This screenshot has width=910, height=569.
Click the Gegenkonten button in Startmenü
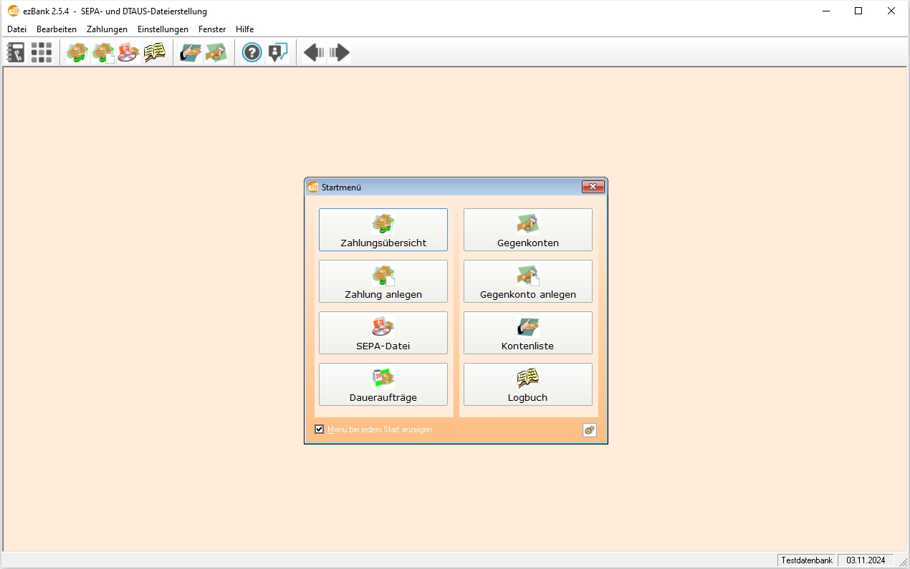(x=528, y=230)
